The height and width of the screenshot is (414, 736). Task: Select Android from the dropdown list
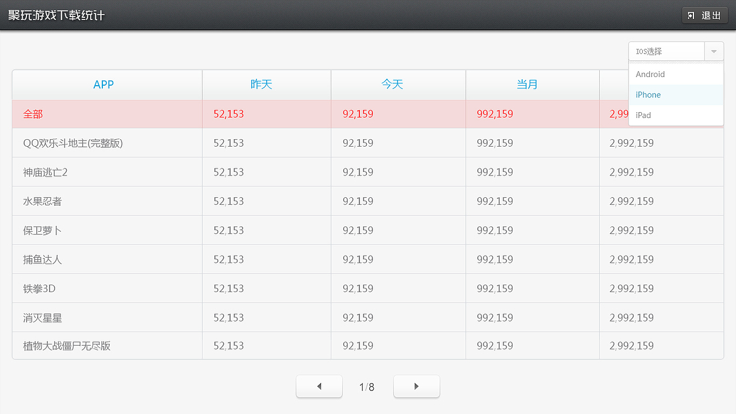click(676, 74)
